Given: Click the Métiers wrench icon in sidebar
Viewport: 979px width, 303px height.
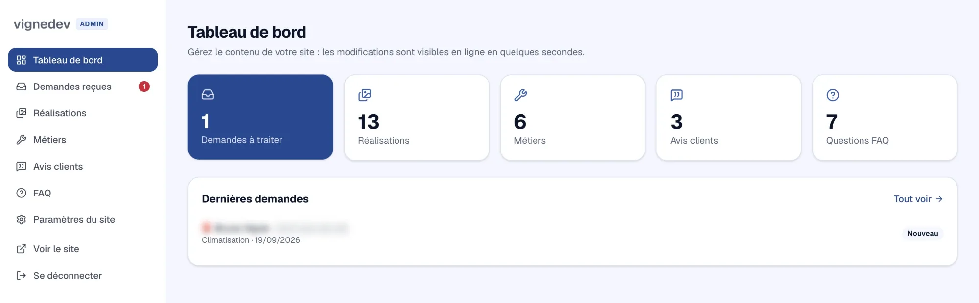Looking at the screenshot, I should (21, 140).
